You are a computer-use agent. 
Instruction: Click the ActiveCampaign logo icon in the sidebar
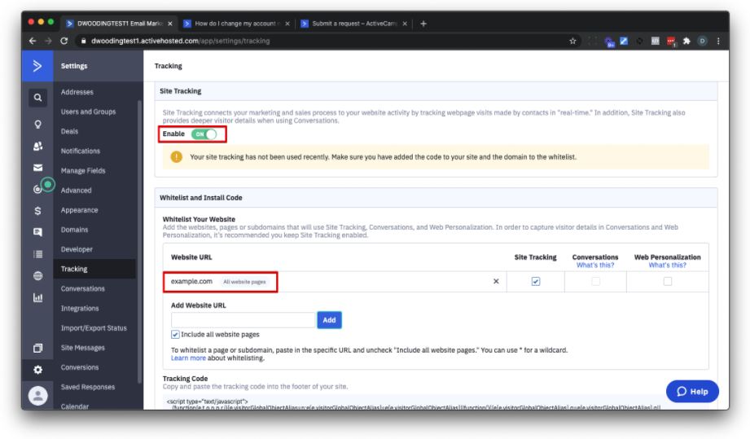[x=37, y=66]
